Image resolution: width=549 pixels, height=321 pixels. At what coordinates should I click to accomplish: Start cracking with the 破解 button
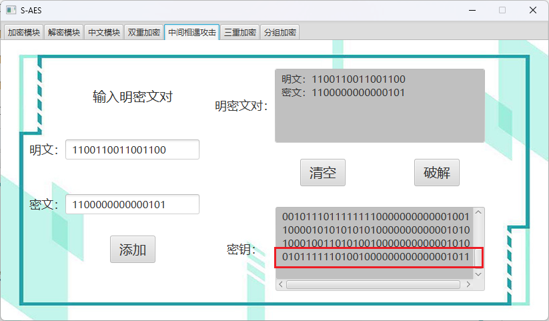[x=437, y=173]
